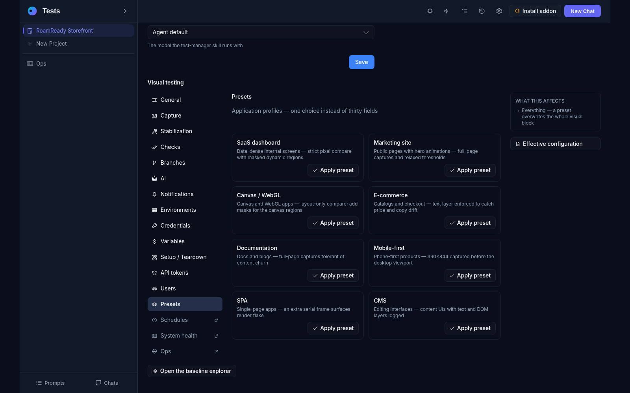630x393 pixels.
Task: Apply the CMS preset
Action: [x=470, y=328]
